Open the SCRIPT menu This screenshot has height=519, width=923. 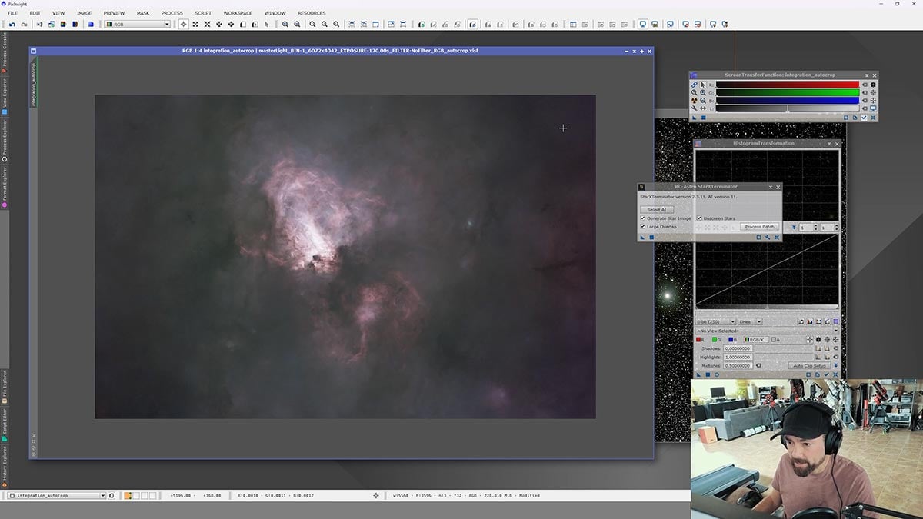[203, 13]
